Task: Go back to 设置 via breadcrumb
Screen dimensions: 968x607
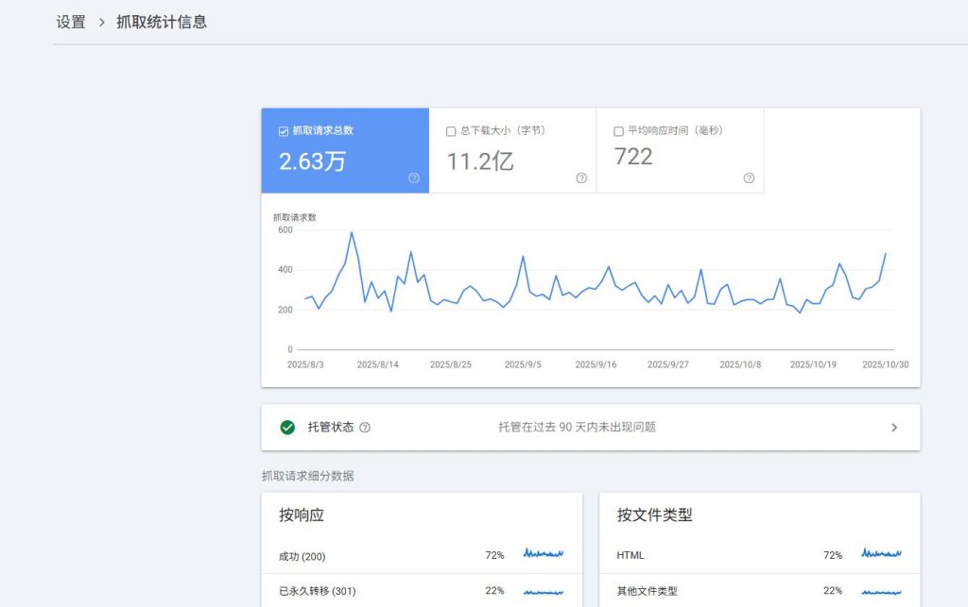Action: point(72,21)
